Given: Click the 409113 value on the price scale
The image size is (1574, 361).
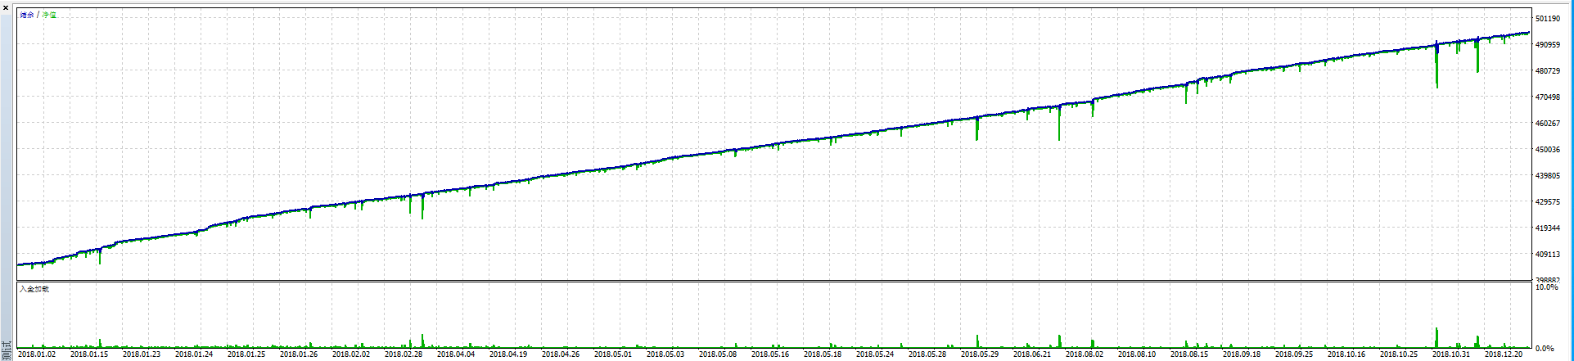Looking at the screenshot, I should tap(1547, 255).
